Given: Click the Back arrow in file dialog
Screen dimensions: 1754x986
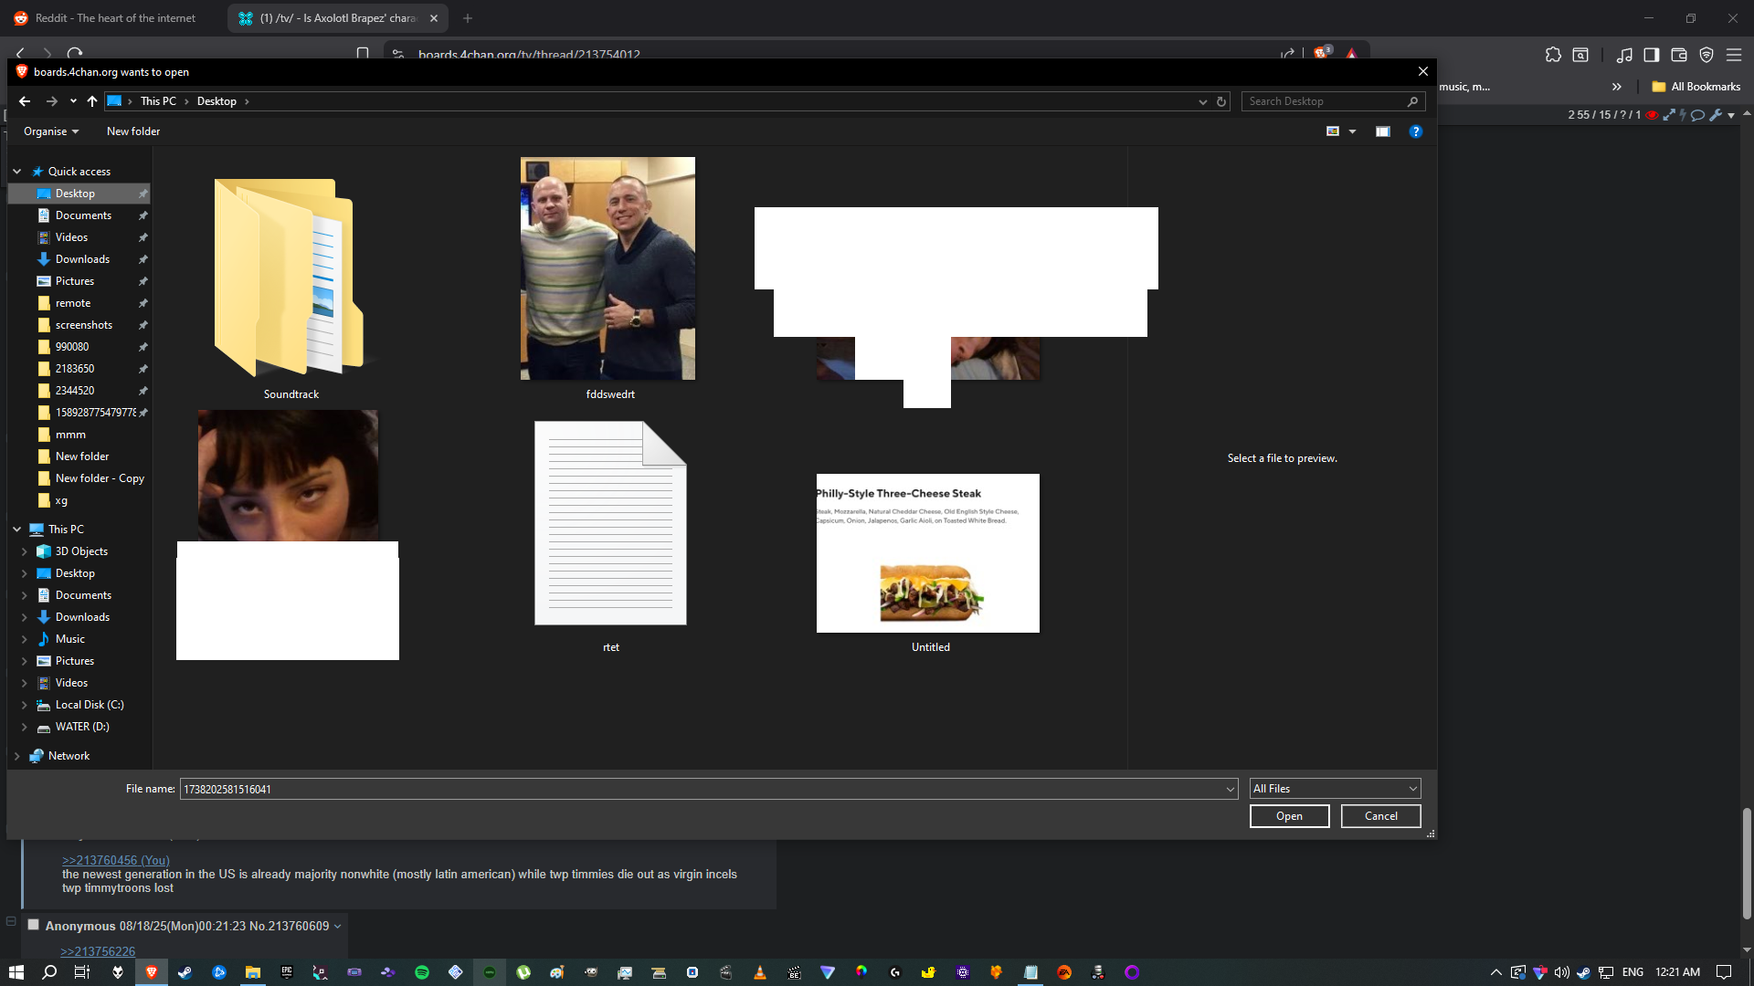Looking at the screenshot, I should click(25, 101).
